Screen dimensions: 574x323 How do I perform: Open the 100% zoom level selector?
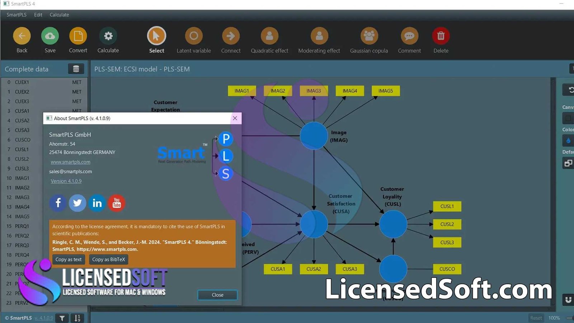[x=554, y=318]
